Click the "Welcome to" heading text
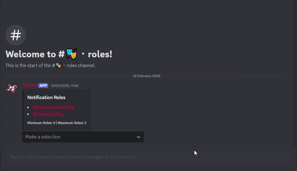297x171 pixels. 30,54
